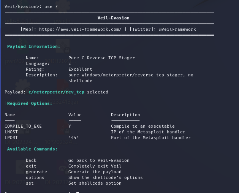Click the "set" command in the list
Image resolution: width=239 pixels, height=193 pixels.
(30, 183)
